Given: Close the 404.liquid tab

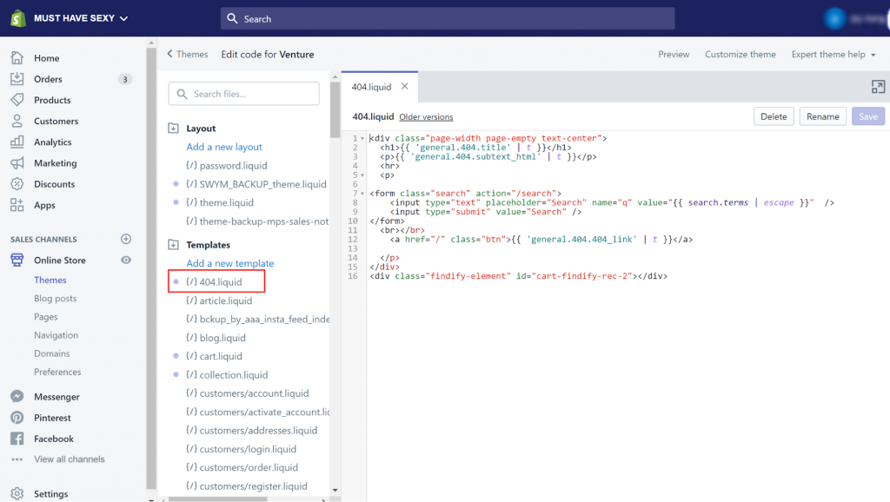Looking at the screenshot, I should point(405,87).
